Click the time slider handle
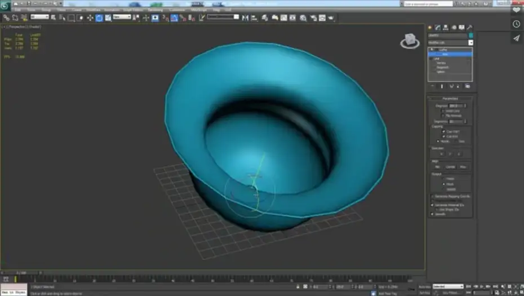The height and width of the screenshot is (296, 524). click(x=22, y=273)
